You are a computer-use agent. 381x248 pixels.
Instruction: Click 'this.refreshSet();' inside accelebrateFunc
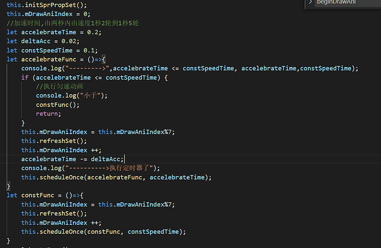tap(54, 141)
